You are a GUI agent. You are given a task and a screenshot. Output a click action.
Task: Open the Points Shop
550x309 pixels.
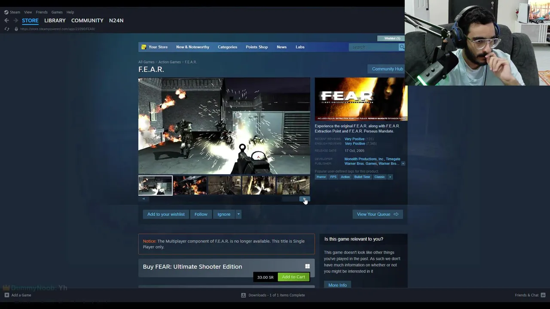(257, 47)
